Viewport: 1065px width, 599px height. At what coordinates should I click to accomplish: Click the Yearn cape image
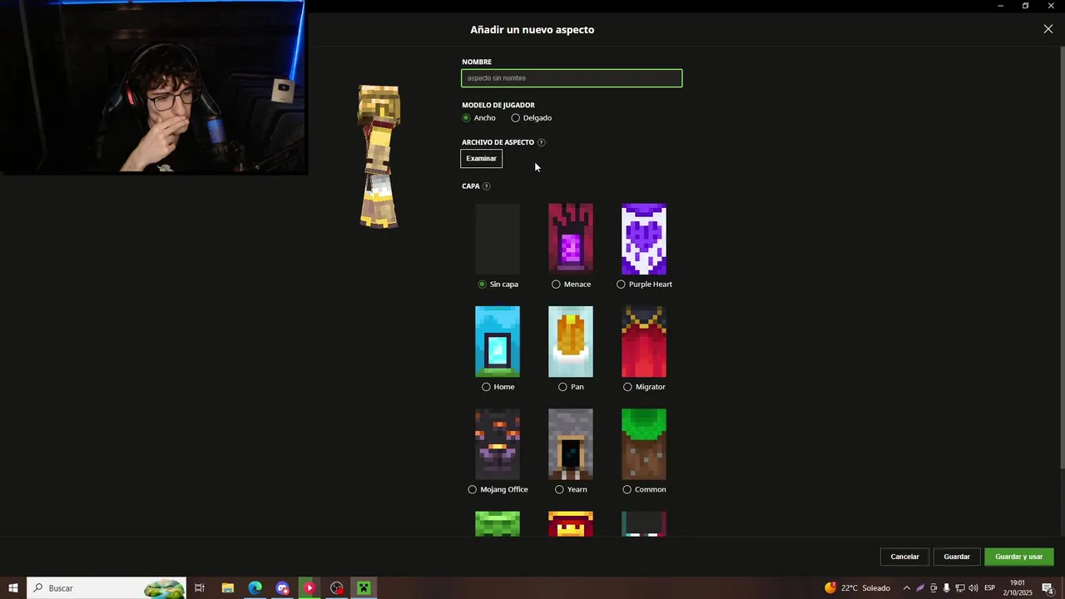(x=571, y=444)
